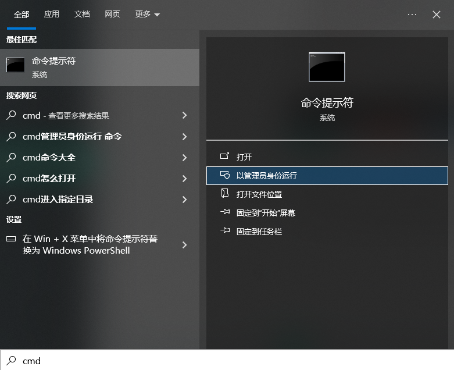Click the shield icon for 以管理员身份运行

(225, 176)
